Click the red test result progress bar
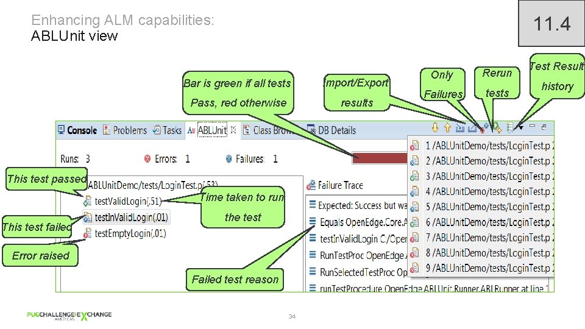 [380, 158]
